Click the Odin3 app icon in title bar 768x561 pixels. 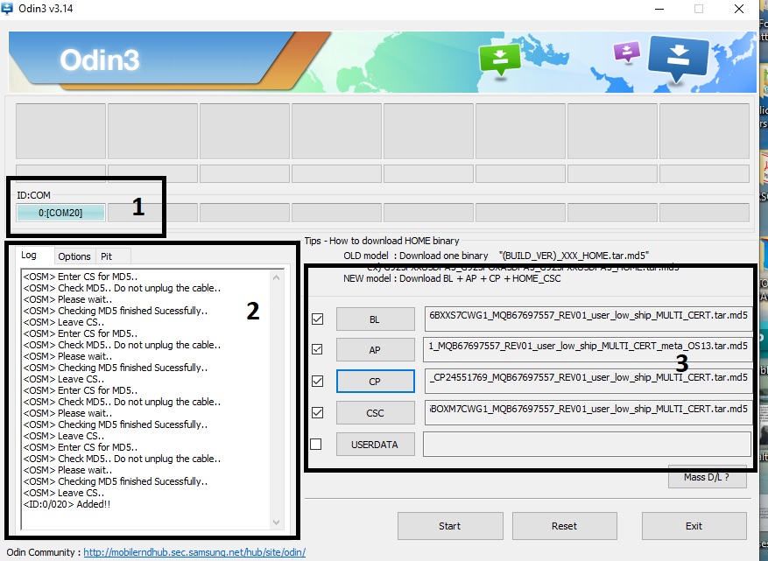tap(7, 9)
